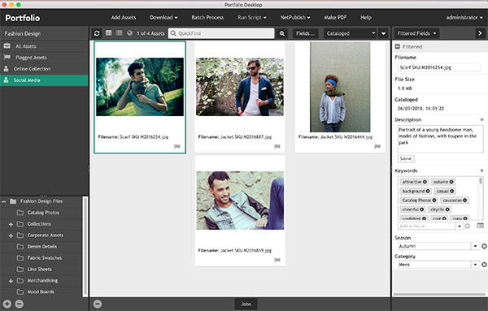Open the administrator account dropdown
This screenshot has width=488, height=311.
coord(464,17)
